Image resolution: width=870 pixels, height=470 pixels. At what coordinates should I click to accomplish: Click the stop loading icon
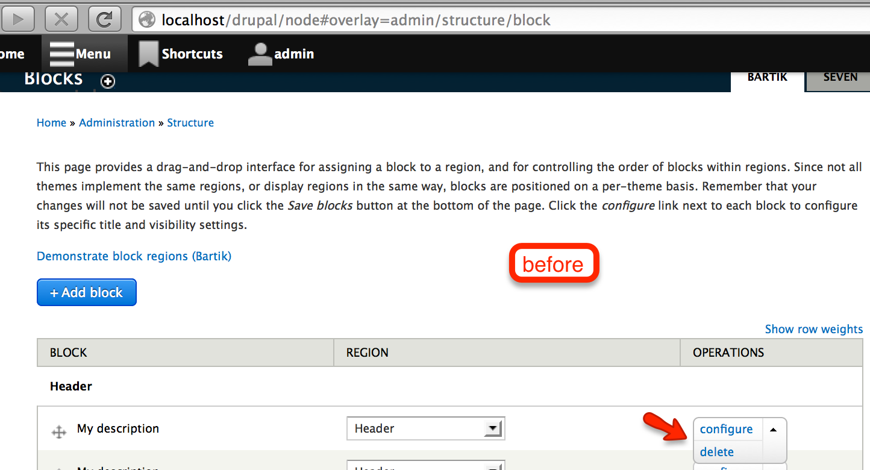[61, 18]
